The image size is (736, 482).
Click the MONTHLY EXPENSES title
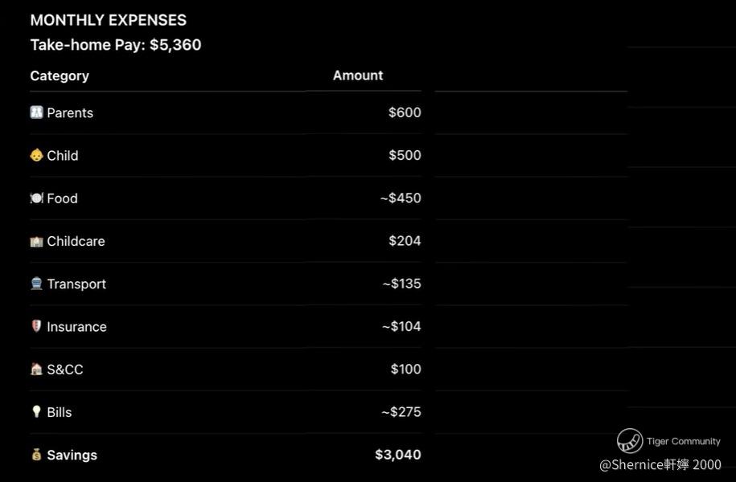click(109, 20)
